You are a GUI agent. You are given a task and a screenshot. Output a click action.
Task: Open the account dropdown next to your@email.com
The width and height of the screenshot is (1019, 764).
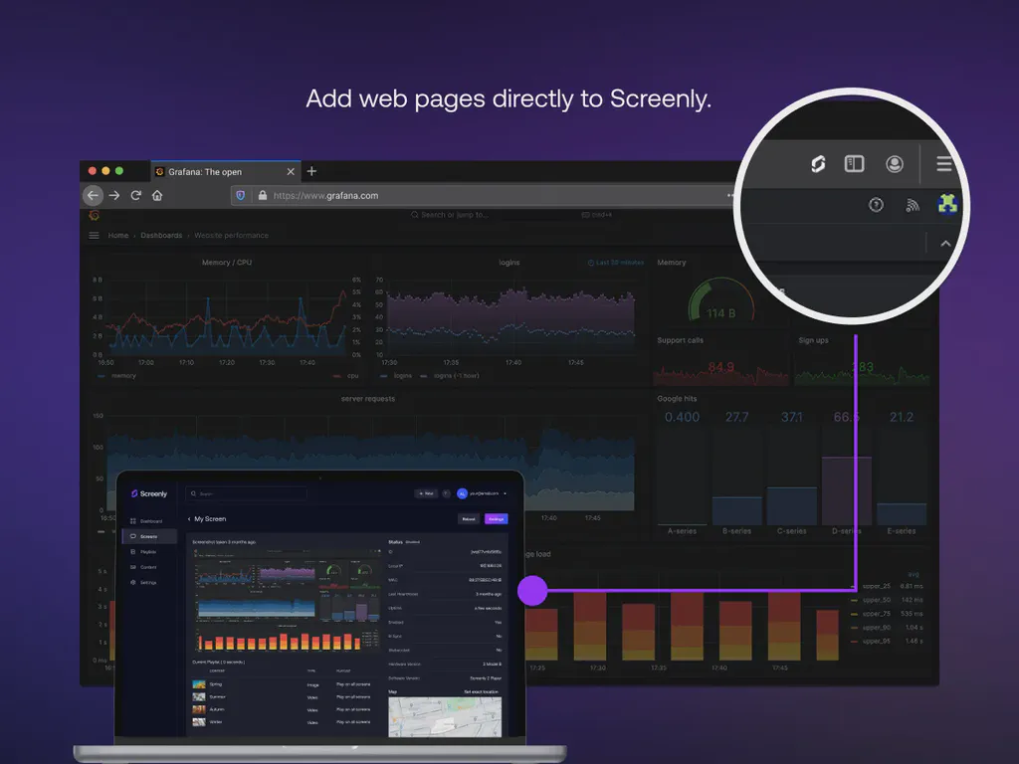pos(505,493)
